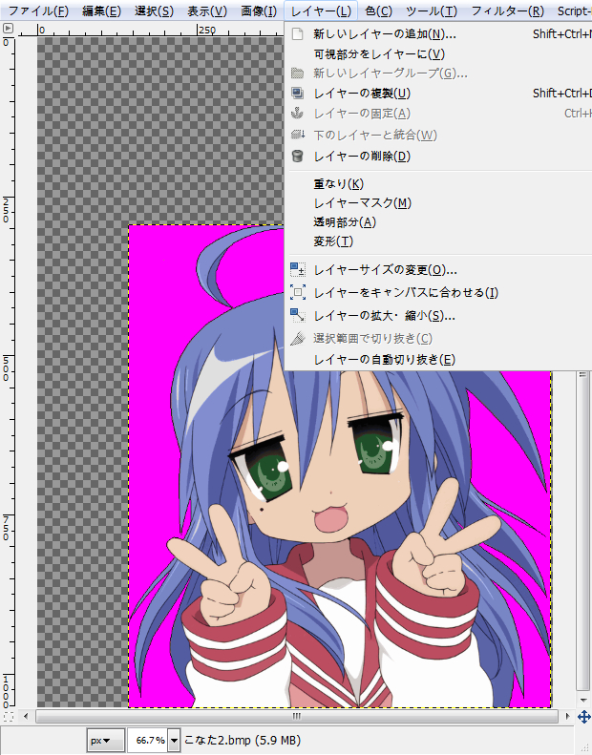592x755 pixels.
Task: Select レイヤーの削除(D) entry
Action: 438,156
